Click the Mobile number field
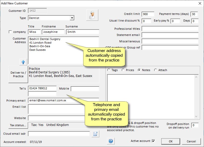Image resolution: width=204 pixels, height=147 pixels. pos(85,89)
